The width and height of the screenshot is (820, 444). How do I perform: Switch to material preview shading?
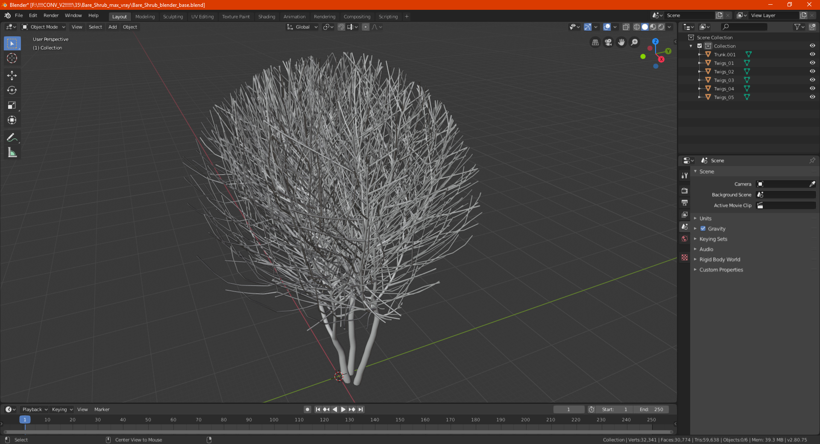[653, 27]
